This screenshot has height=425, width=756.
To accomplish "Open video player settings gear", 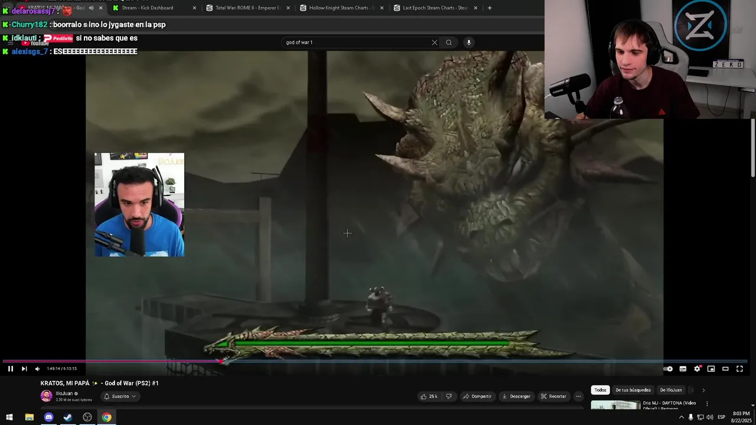I will point(697,369).
